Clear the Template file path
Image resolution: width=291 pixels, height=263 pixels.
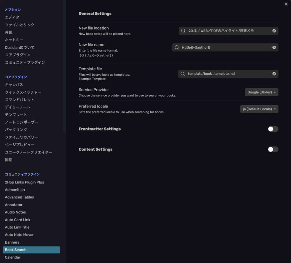[x=274, y=74]
